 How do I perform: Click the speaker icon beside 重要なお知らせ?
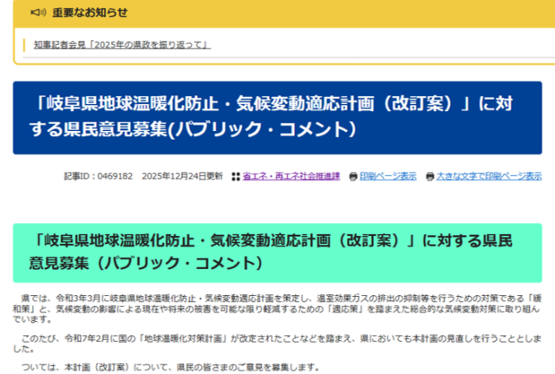click(37, 12)
